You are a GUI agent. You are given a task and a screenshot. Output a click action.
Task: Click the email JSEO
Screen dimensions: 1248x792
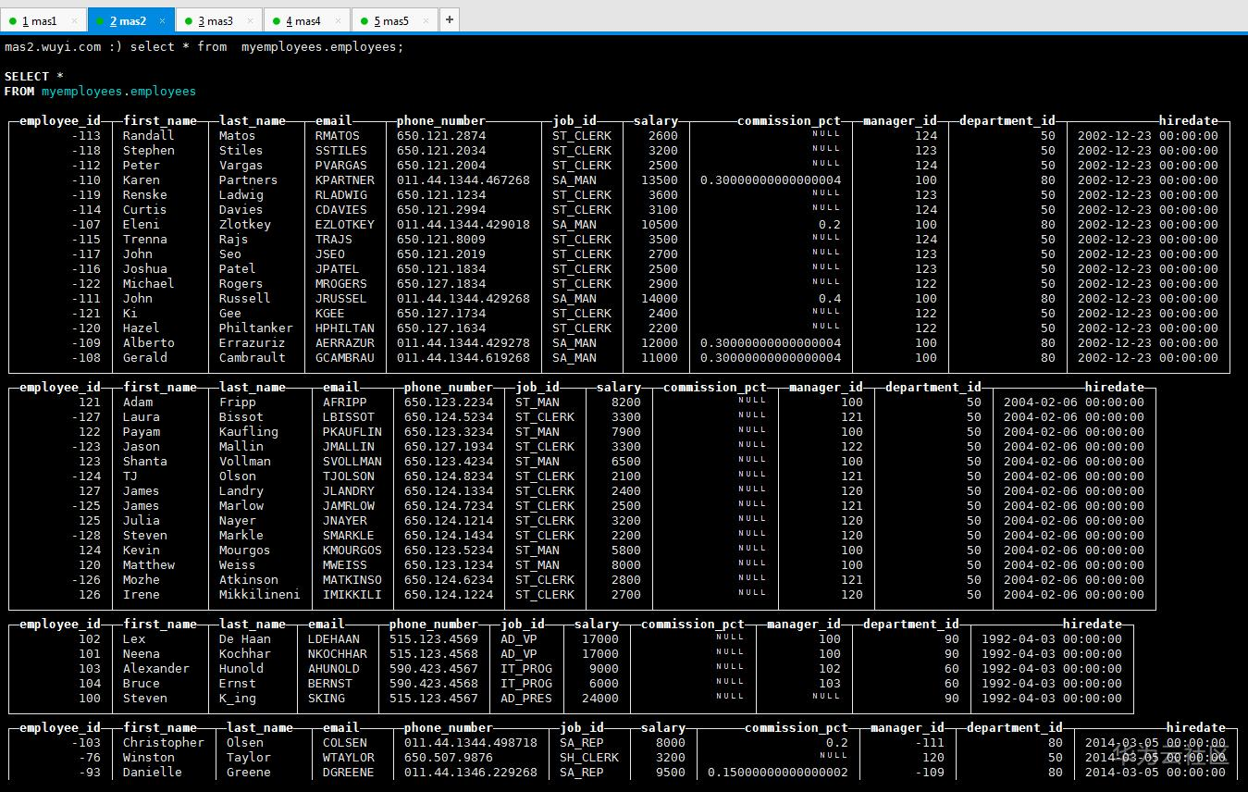[x=330, y=254]
